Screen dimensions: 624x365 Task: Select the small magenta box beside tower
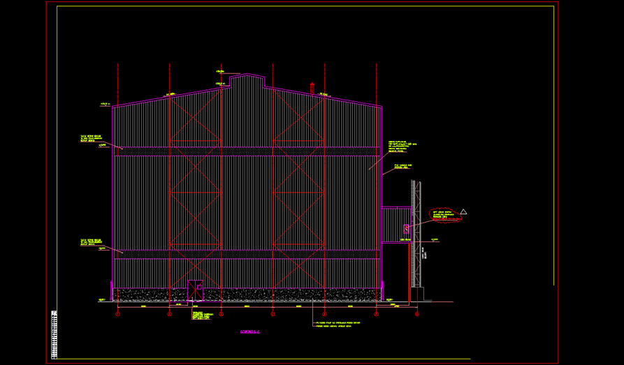pyautogui.click(x=406, y=229)
